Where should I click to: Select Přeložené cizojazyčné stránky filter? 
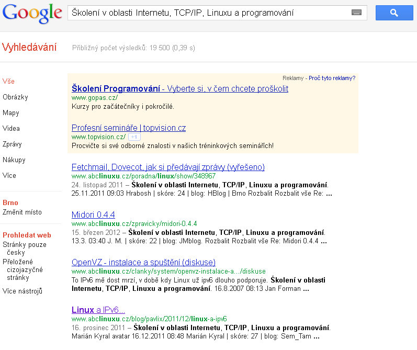(23, 269)
